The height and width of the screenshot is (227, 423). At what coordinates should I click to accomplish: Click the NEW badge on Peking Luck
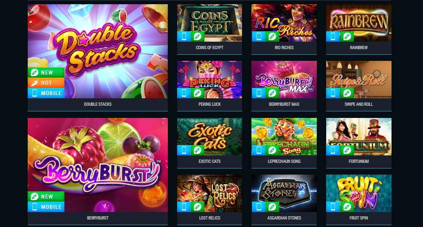click(197, 93)
